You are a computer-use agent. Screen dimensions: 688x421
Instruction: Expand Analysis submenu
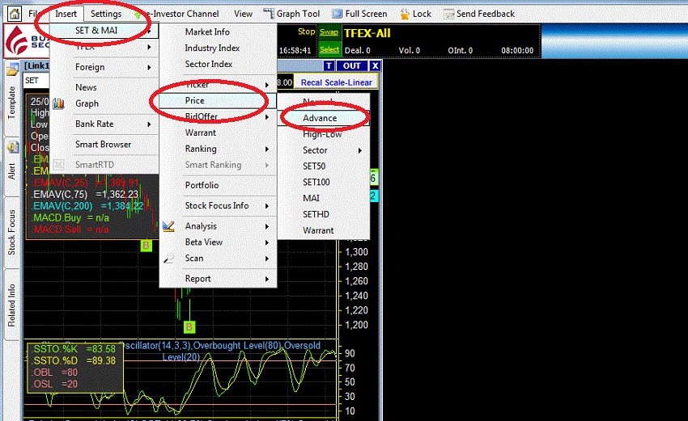[x=218, y=226]
